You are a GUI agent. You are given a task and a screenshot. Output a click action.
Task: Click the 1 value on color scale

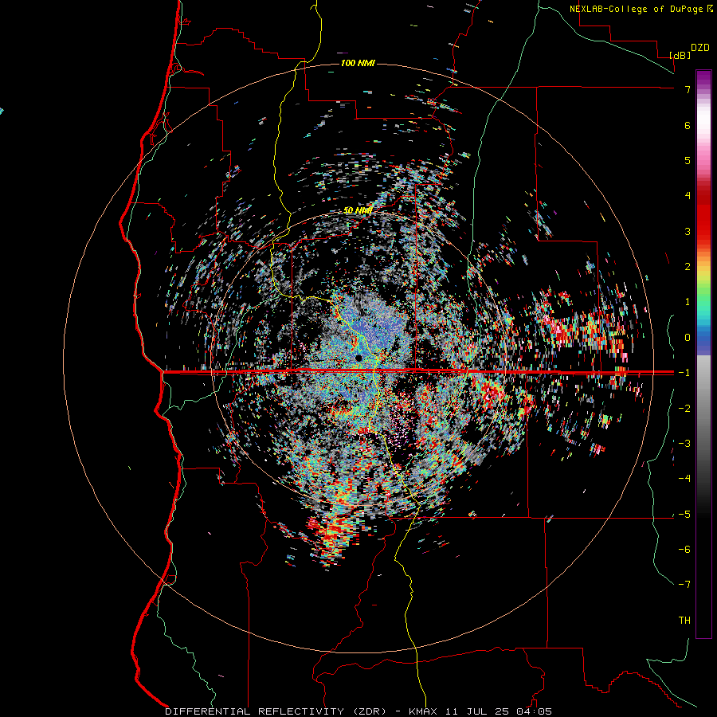click(688, 302)
